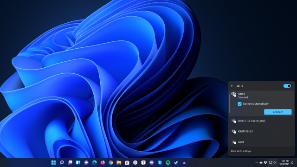Turn off the Wi-Fi toggle switch
This screenshot has width=297, height=167.
(x=287, y=86)
